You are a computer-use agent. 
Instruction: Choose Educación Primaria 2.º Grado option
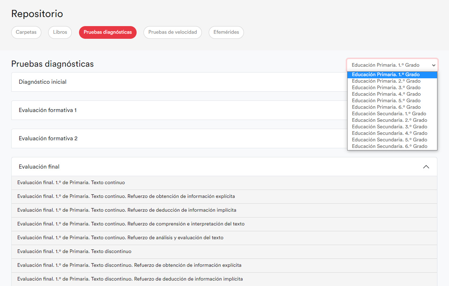click(386, 81)
